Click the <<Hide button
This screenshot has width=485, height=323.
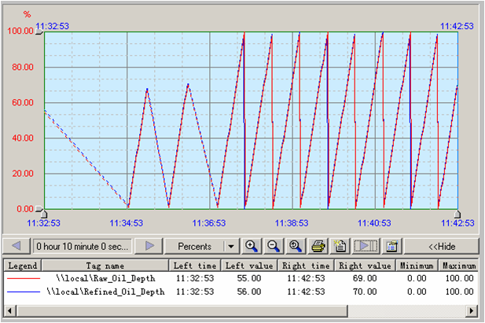pos(442,246)
